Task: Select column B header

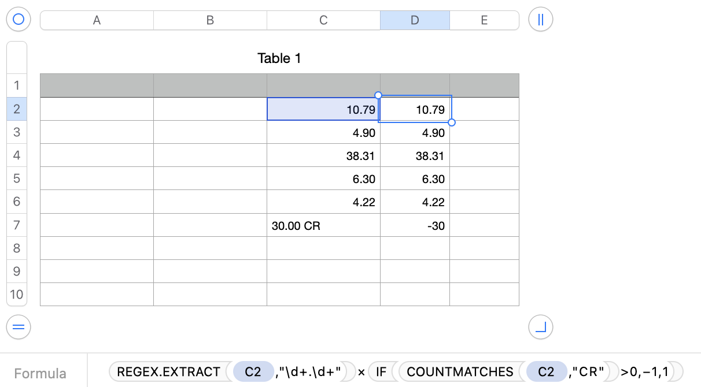Action: tap(210, 20)
